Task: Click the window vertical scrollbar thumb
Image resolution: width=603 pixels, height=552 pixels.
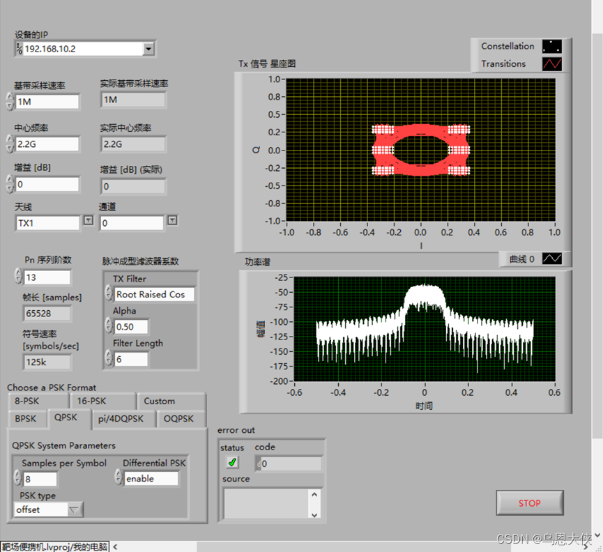Action: (597, 236)
